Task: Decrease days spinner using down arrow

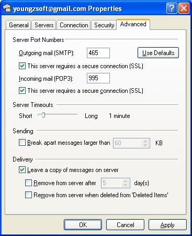Action: click(125, 185)
